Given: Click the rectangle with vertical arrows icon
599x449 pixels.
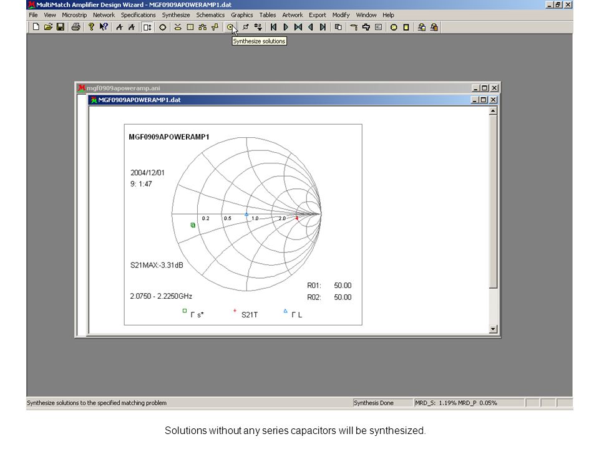Looking at the screenshot, I should (x=147, y=27).
